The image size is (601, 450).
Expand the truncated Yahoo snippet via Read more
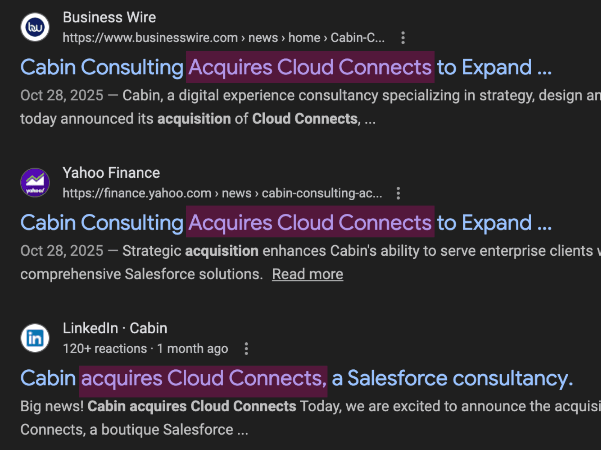pos(307,274)
